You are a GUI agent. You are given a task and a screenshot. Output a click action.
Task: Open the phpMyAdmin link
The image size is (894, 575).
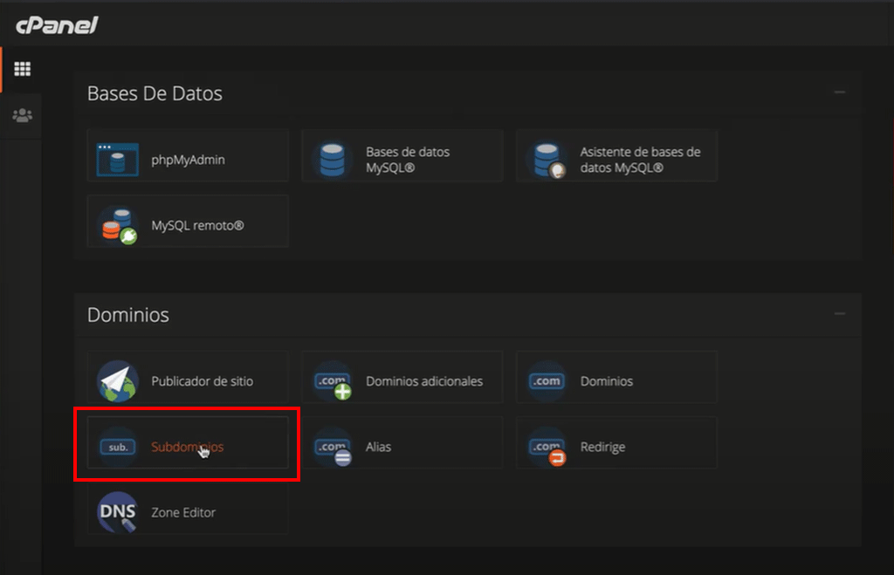pos(189,160)
